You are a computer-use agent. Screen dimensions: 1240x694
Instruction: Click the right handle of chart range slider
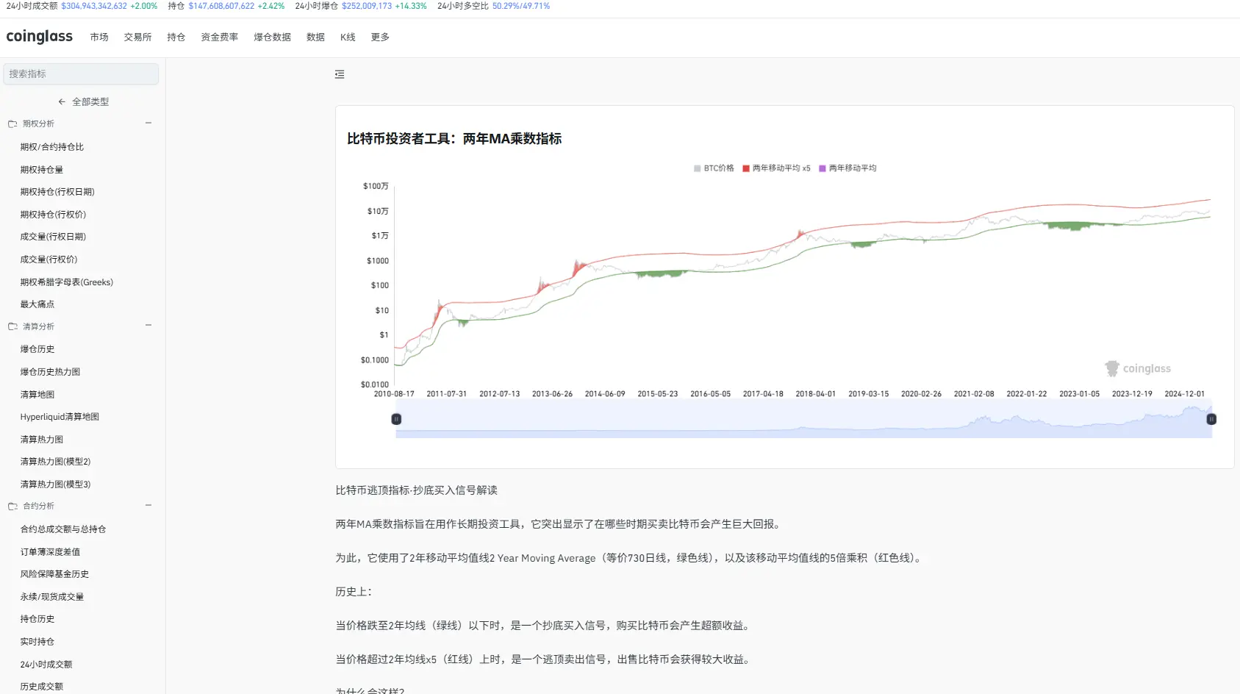pos(1211,419)
